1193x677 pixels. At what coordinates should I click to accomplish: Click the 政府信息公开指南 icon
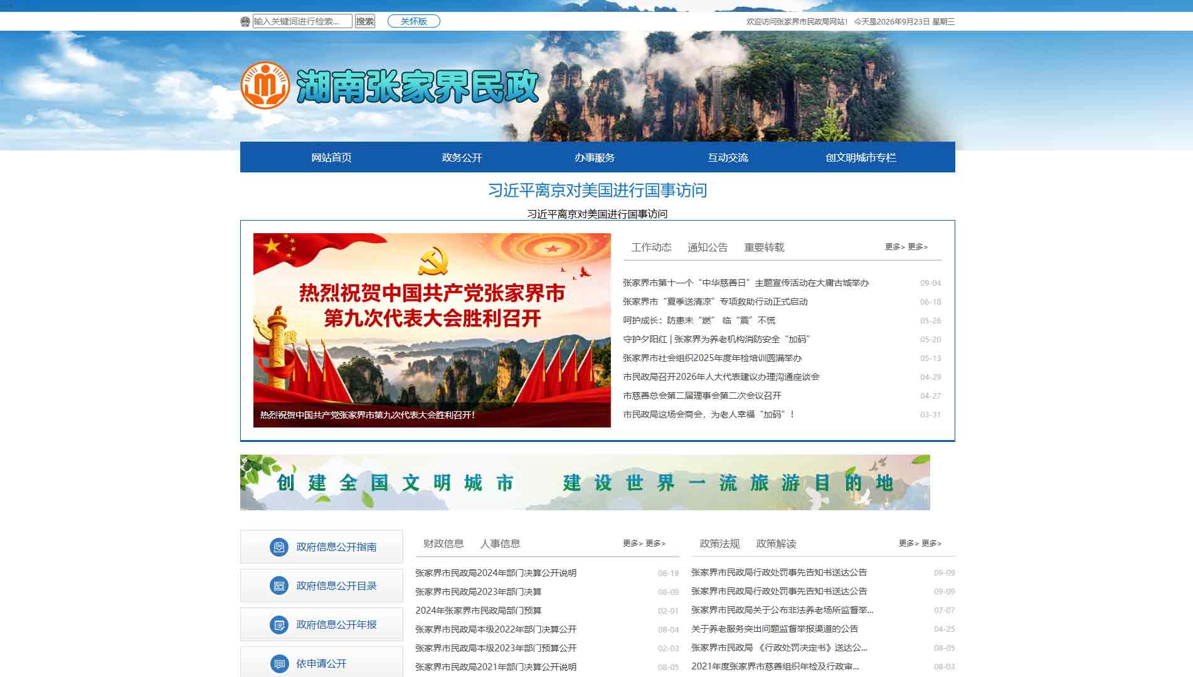coord(279,547)
